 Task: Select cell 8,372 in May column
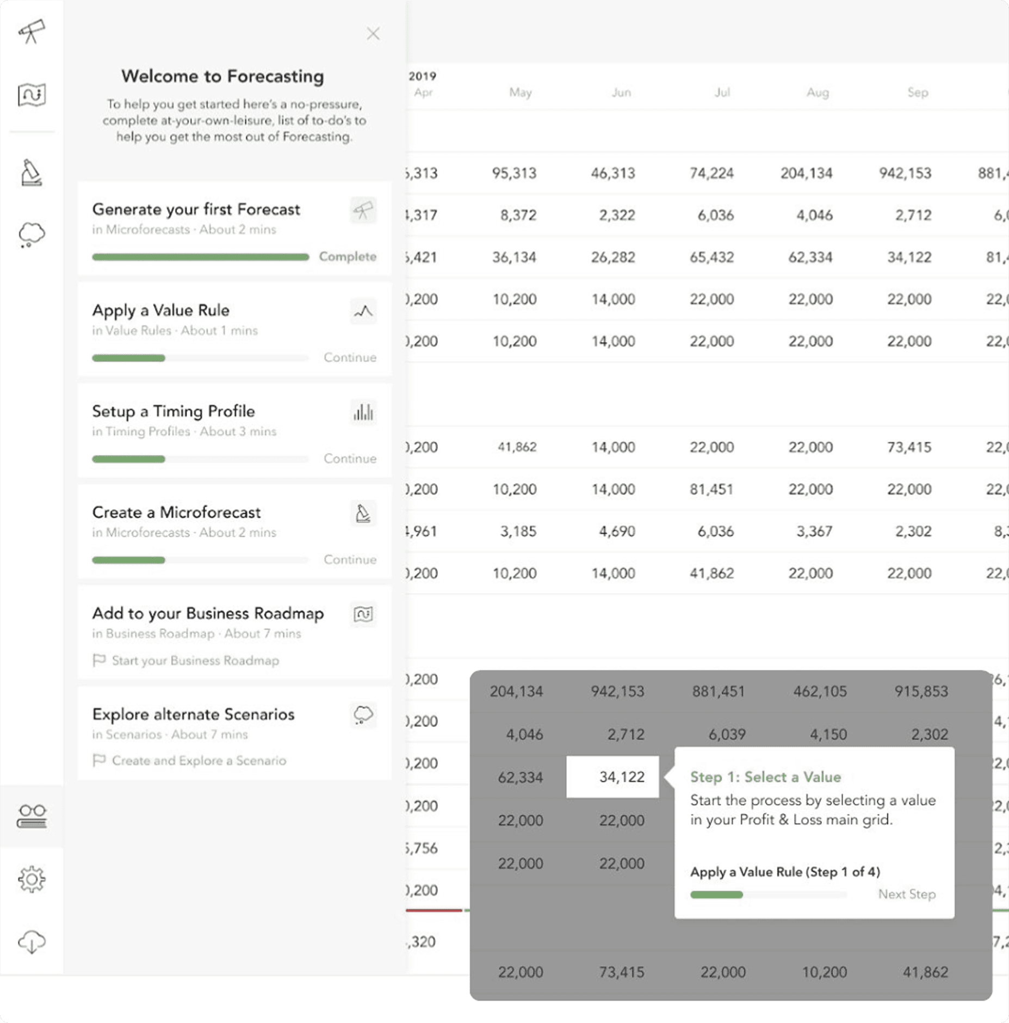pyautogui.click(x=518, y=215)
